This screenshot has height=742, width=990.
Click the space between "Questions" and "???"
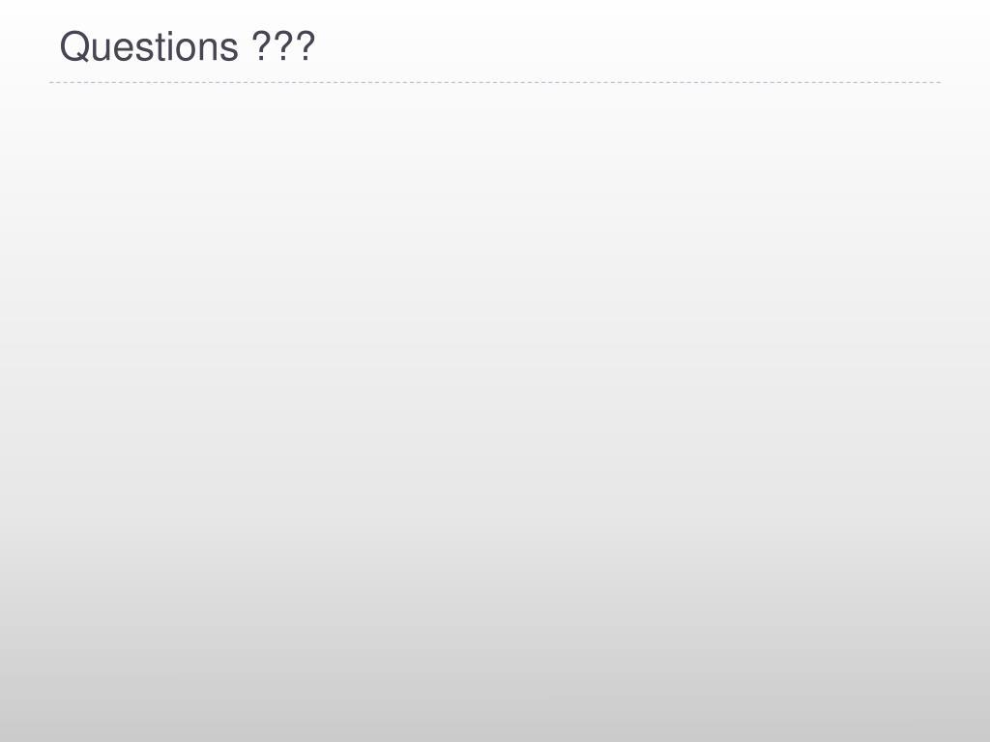pyautogui.click(x=246, y=46)
